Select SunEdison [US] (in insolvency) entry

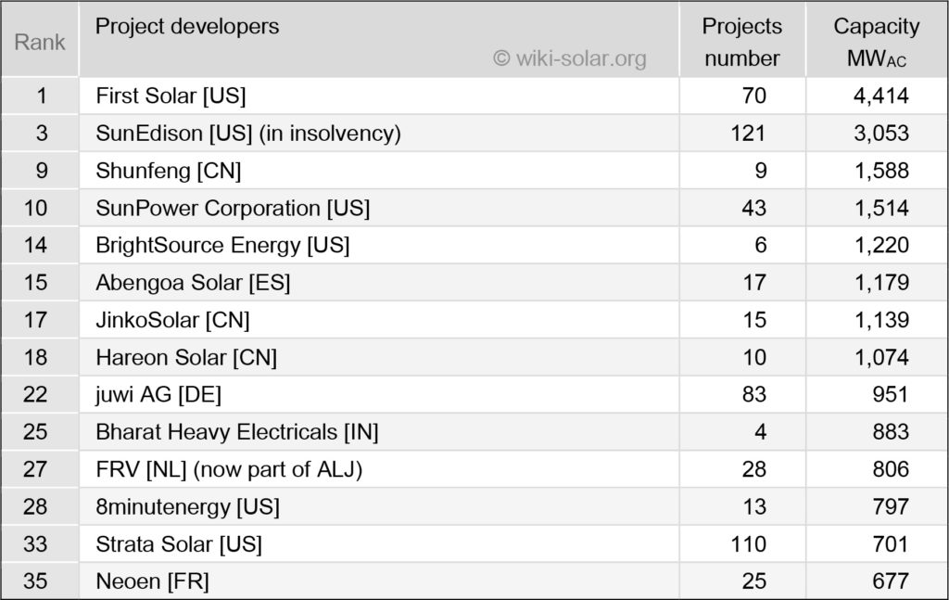[x=248, y=133]
